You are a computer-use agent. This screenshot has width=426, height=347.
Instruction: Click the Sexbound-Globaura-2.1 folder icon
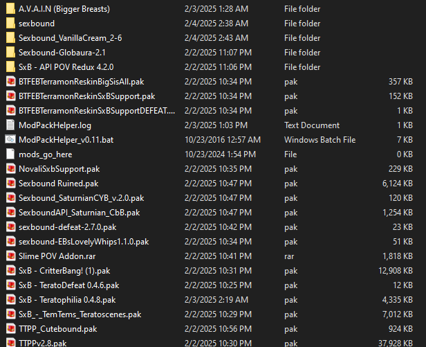pyautogui.click(x=10, y=53)
